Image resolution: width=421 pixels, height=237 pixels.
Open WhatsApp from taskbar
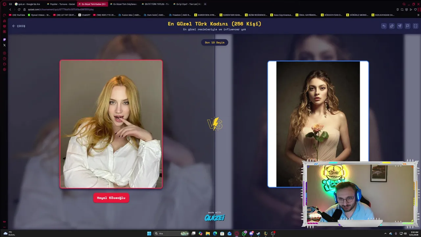point(244,233)
